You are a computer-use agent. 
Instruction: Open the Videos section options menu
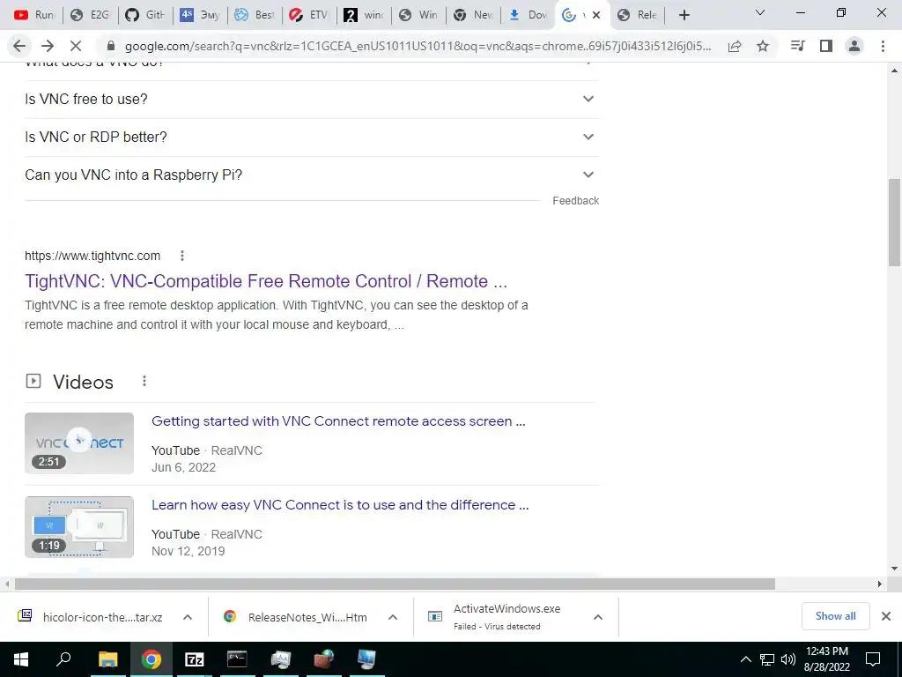(144, 381)
